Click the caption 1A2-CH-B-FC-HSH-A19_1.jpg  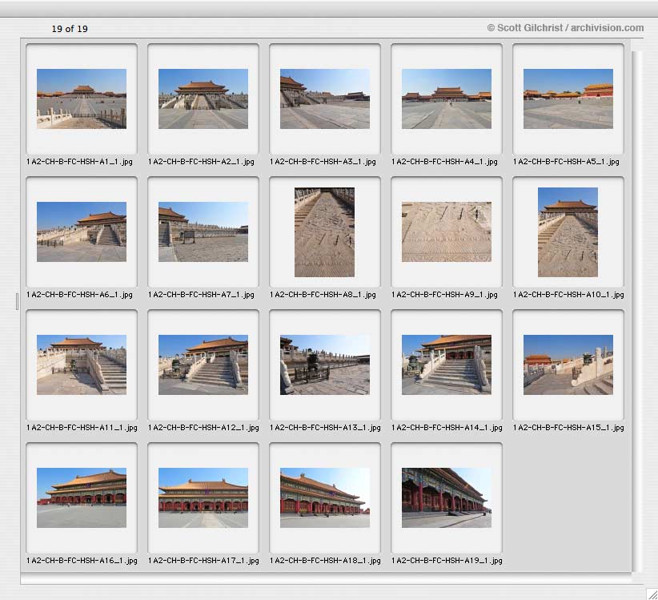click(x=447, y=561)
